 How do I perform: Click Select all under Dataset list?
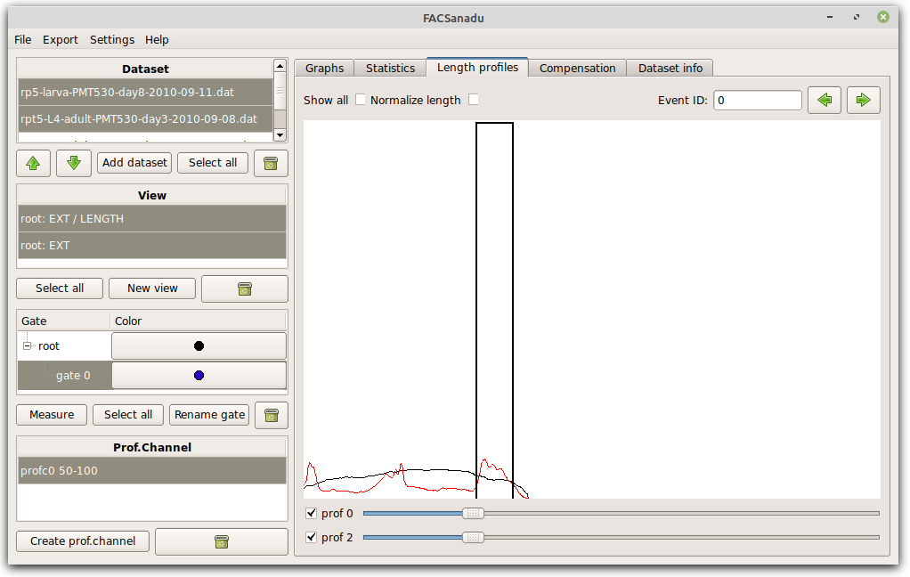coord(213,163)
